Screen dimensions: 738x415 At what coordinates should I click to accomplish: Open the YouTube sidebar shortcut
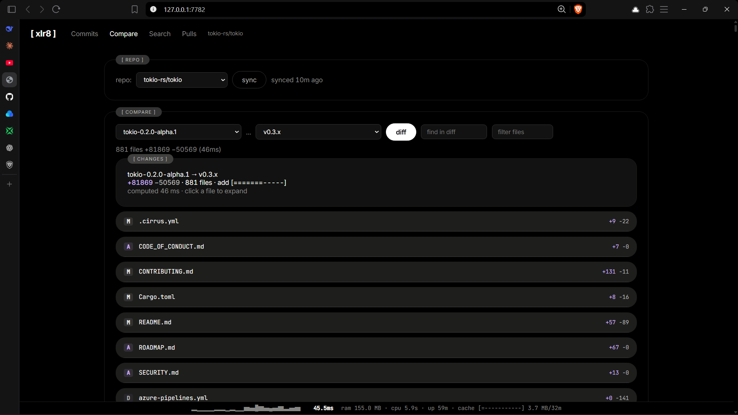click(x=10, y=63)
